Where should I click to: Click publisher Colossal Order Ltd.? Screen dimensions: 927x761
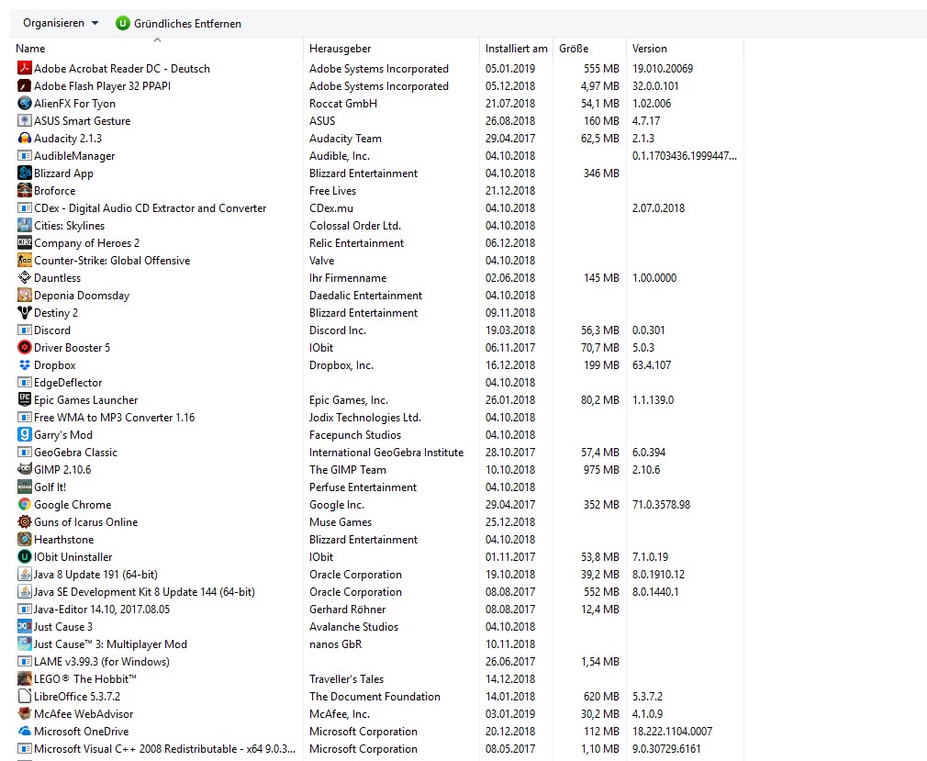pos(355,225)
